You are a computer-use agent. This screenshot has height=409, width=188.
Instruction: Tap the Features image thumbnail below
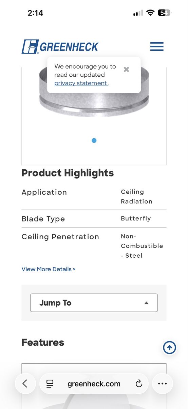(x=94, y=386)
